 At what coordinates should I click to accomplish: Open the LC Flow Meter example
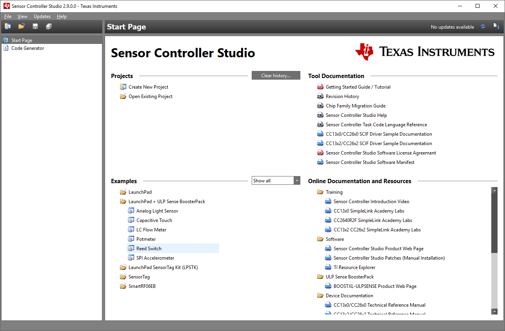(x=151, y=230)
